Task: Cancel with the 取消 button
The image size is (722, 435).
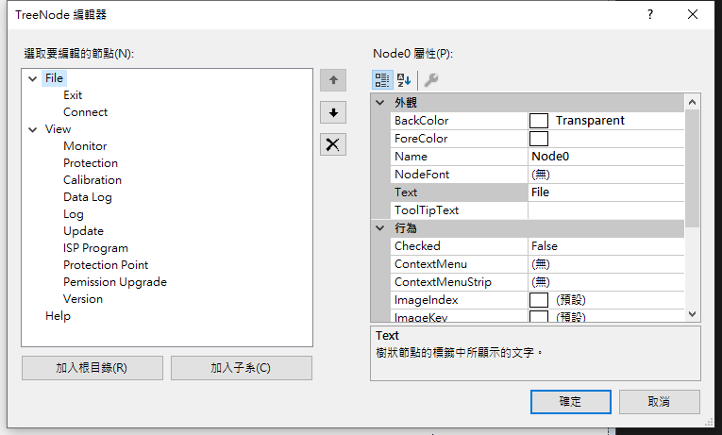Action: pyautogui.click(x=660, y=402)
